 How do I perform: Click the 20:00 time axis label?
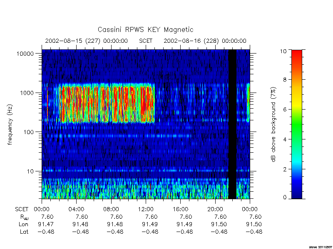[215, 210]
